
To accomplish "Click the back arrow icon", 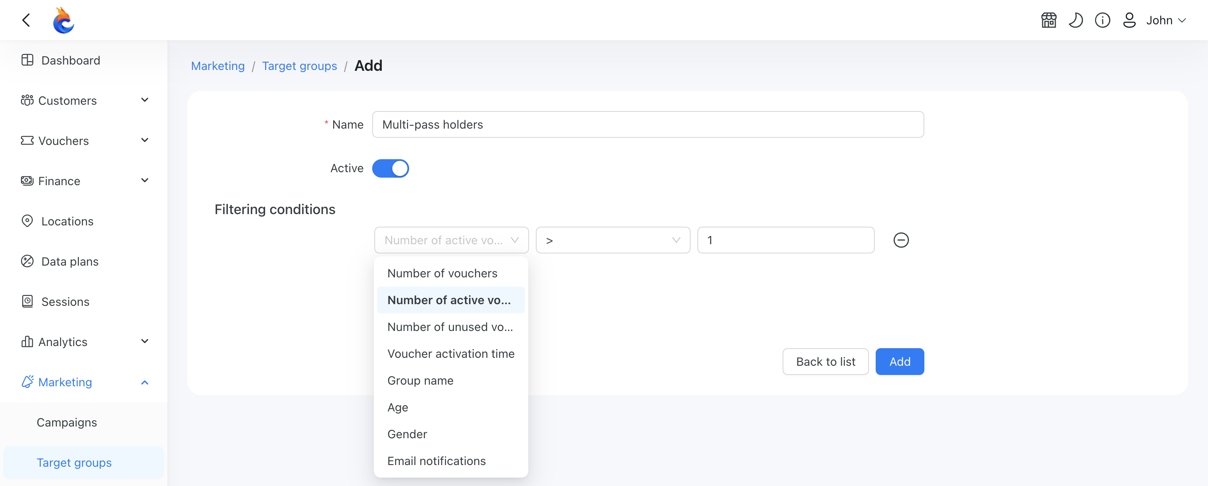I will [x=26, y=20].
